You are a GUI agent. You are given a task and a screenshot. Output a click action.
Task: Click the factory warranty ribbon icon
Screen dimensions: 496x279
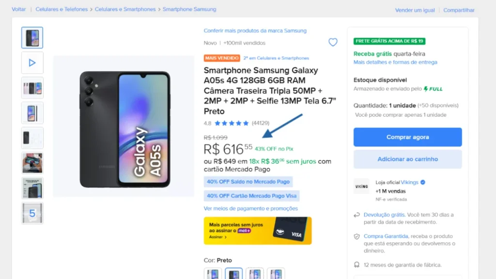tap(357, 265)
